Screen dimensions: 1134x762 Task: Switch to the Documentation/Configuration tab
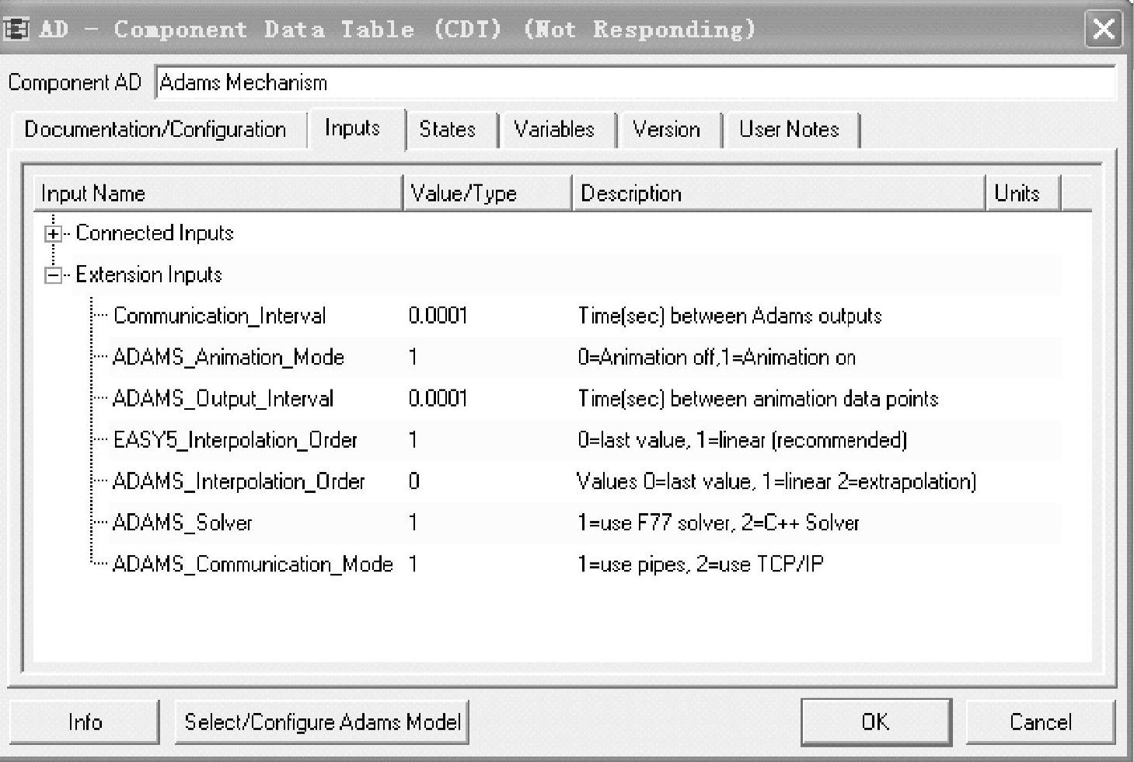(155, 129)
